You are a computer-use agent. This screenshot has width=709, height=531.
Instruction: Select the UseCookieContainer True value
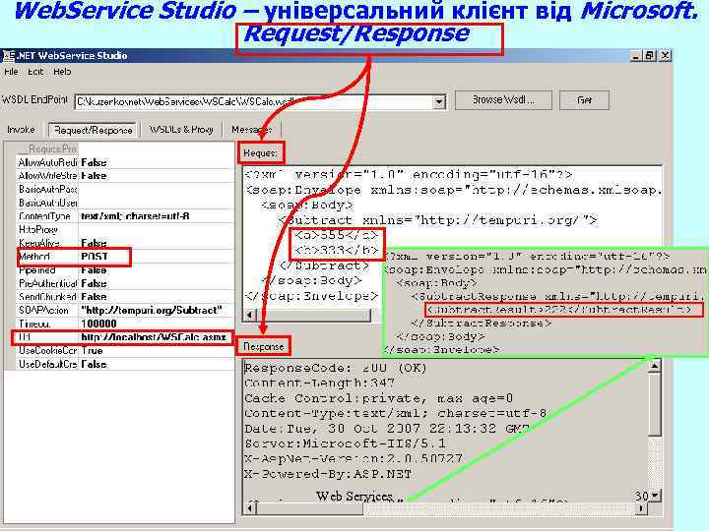[x=92, y=350]
